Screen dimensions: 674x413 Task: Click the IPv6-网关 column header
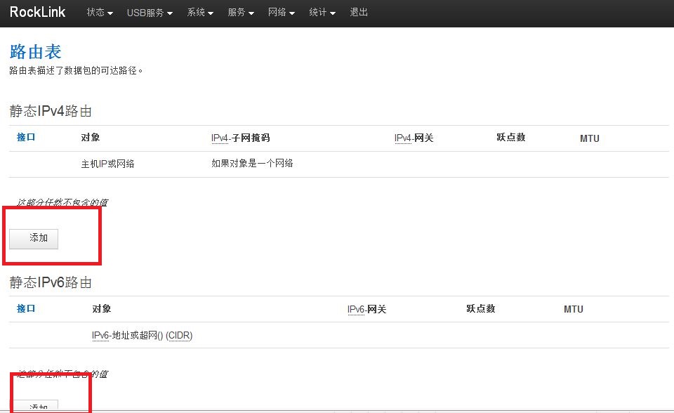tap(366, 310)
